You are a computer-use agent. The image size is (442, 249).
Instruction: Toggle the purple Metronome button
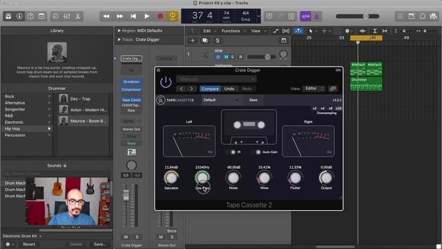tap(316, 17)
